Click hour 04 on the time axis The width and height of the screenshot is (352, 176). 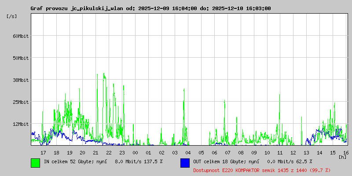coord(188,152)
